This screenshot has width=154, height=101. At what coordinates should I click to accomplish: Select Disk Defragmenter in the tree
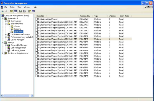click(x=18, y=48)
